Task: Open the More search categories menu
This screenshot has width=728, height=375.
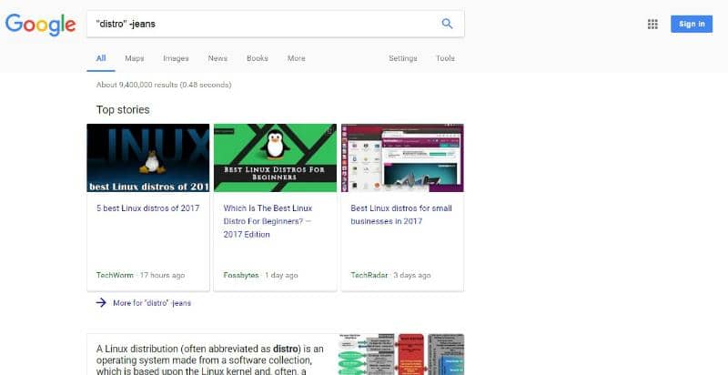Action: 297,58
